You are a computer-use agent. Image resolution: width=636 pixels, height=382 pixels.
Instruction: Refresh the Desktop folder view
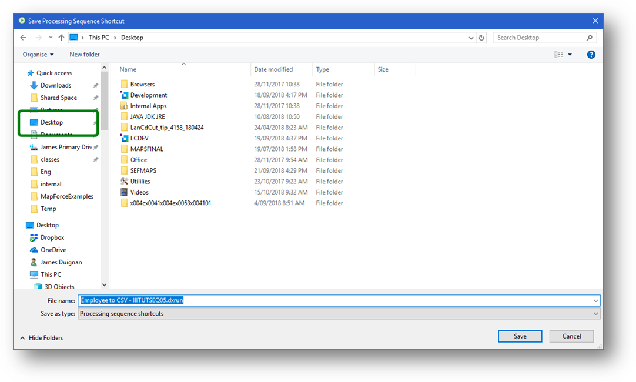click(x=481, y=38)
